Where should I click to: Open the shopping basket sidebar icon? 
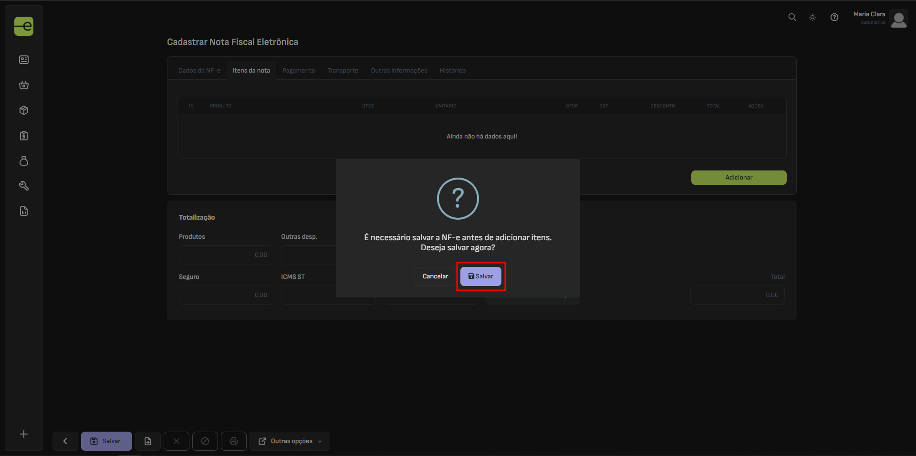(x=24, y=85)
